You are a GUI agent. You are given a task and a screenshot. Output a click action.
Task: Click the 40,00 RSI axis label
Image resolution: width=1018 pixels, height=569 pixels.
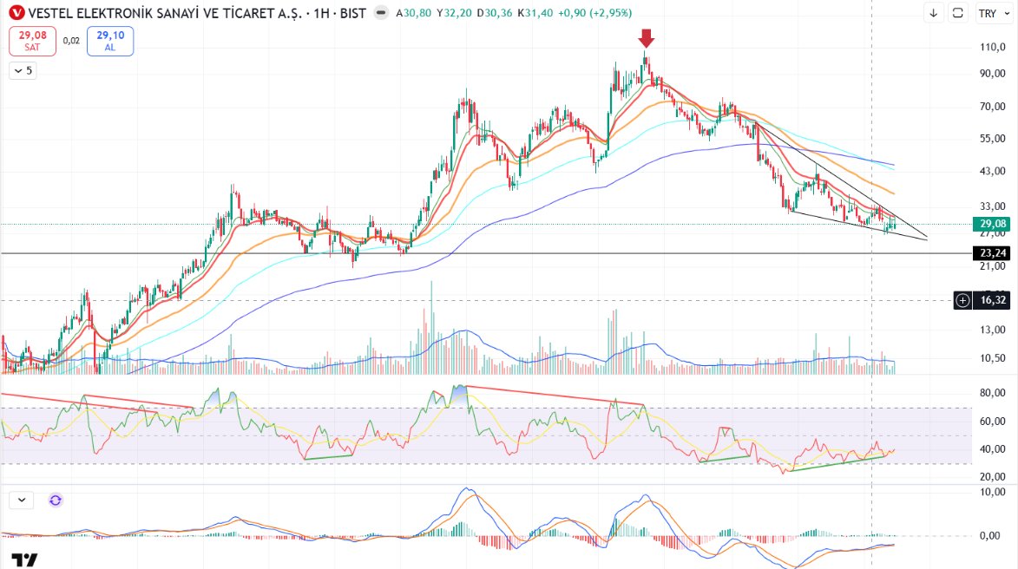click(993, 449)
